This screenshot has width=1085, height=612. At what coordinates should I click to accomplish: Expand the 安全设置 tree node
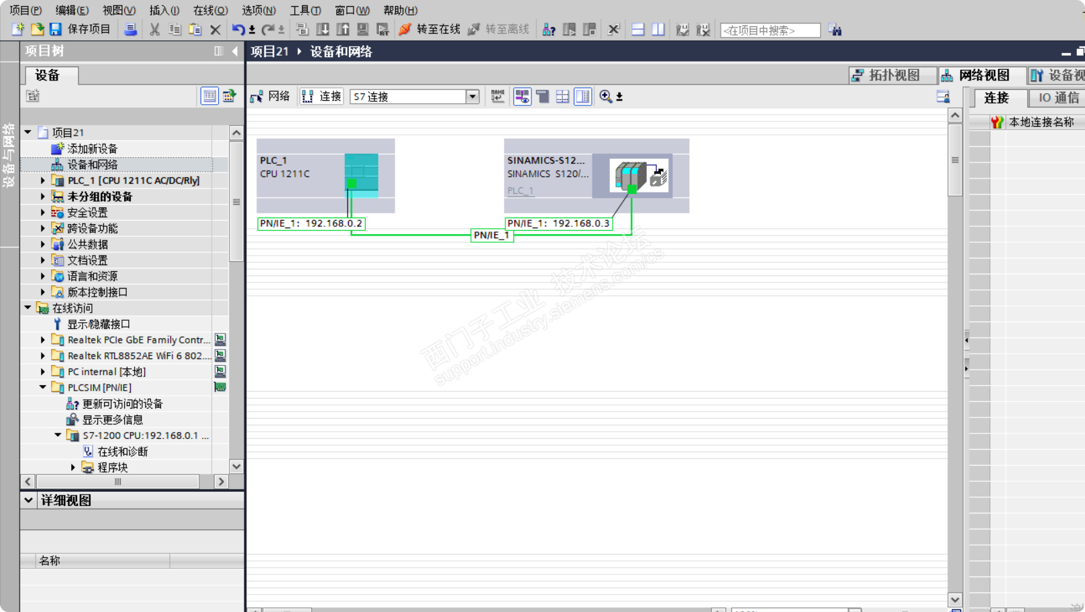[43, 213]
